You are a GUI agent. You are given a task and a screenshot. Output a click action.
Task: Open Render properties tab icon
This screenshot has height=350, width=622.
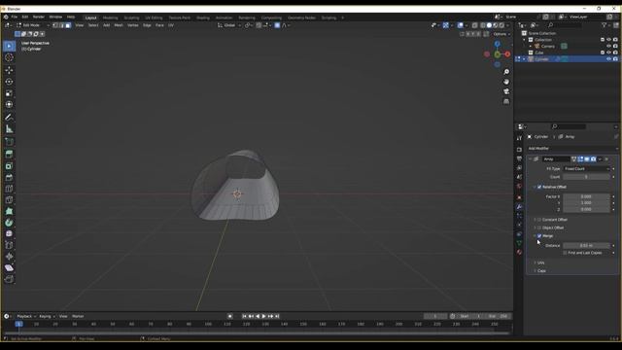pos(519,150)
